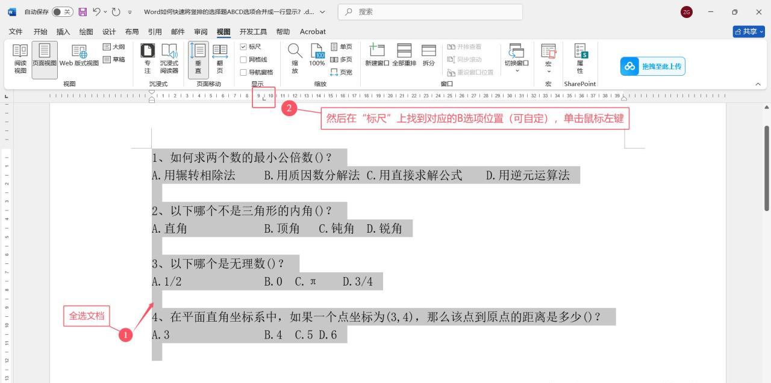The width and height of the screenshot is (771, 383).
Task: Click the Redo icon
Action: pyautogui.click(x=116, y=12)
